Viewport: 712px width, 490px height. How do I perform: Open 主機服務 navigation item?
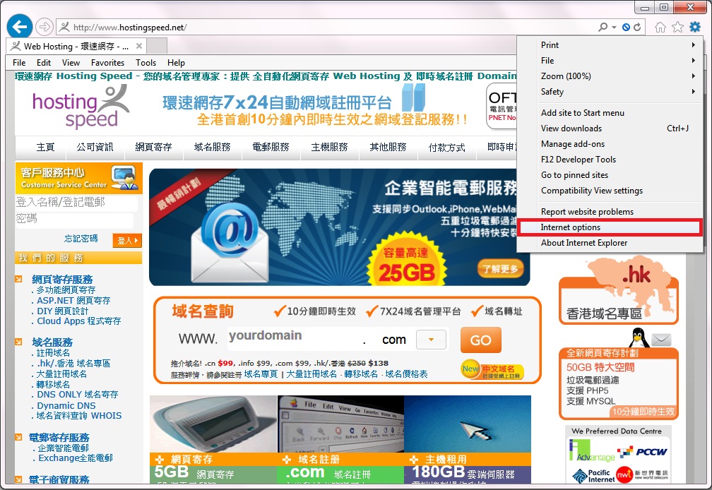click(329, 147)
